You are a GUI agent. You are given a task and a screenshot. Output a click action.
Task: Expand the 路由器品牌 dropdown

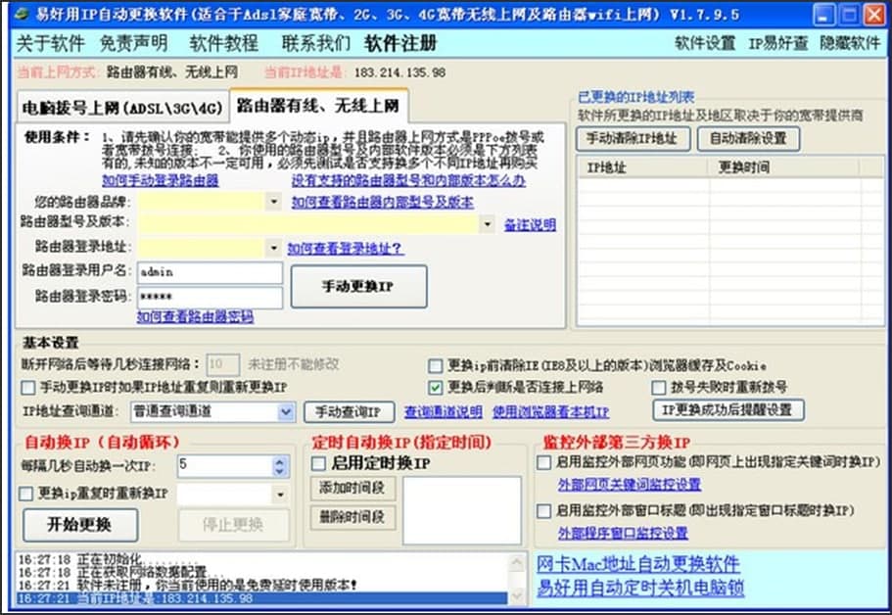click(x=274, y=202)
